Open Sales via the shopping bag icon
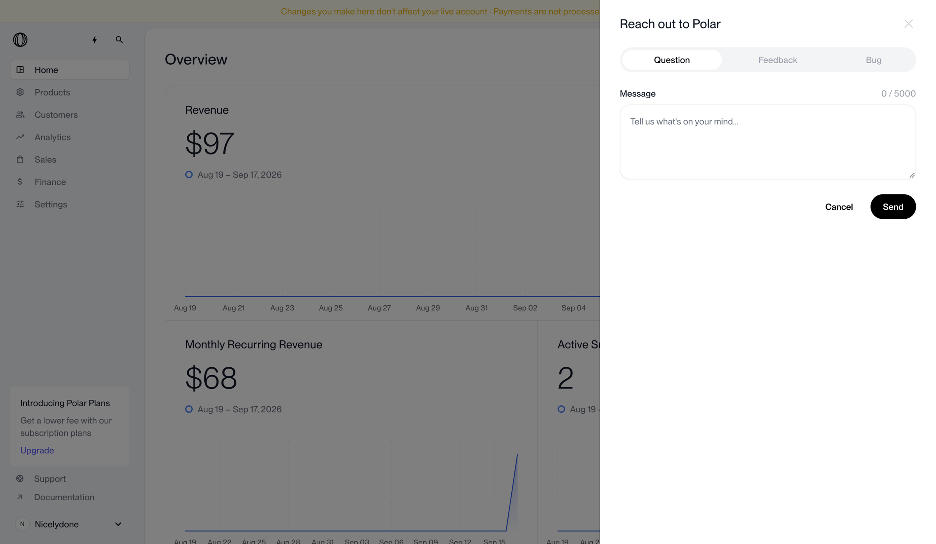This screenshot has height=544, width=936. [x=20, y=159]
